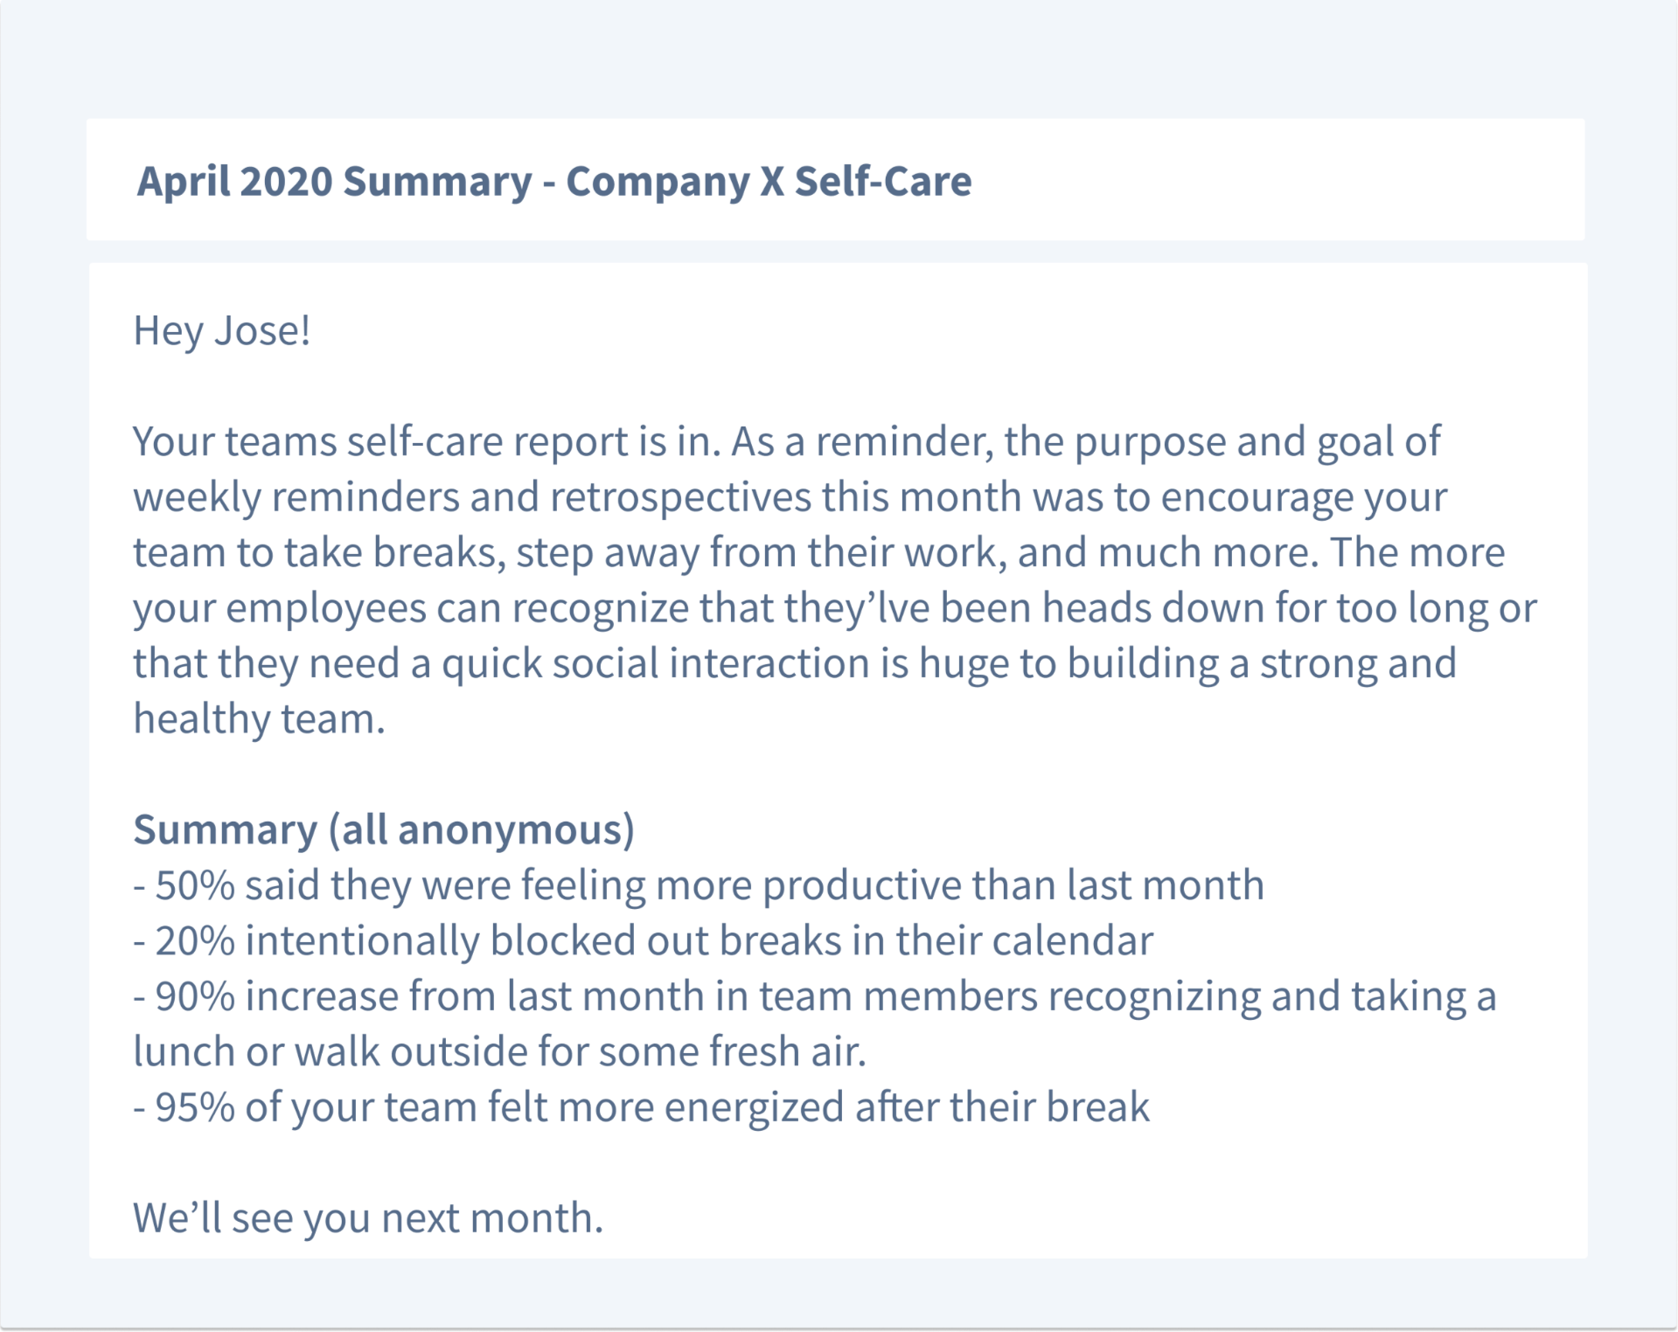
Task: Click the phrase "self-care report is in"
Action: pos(533,441)
